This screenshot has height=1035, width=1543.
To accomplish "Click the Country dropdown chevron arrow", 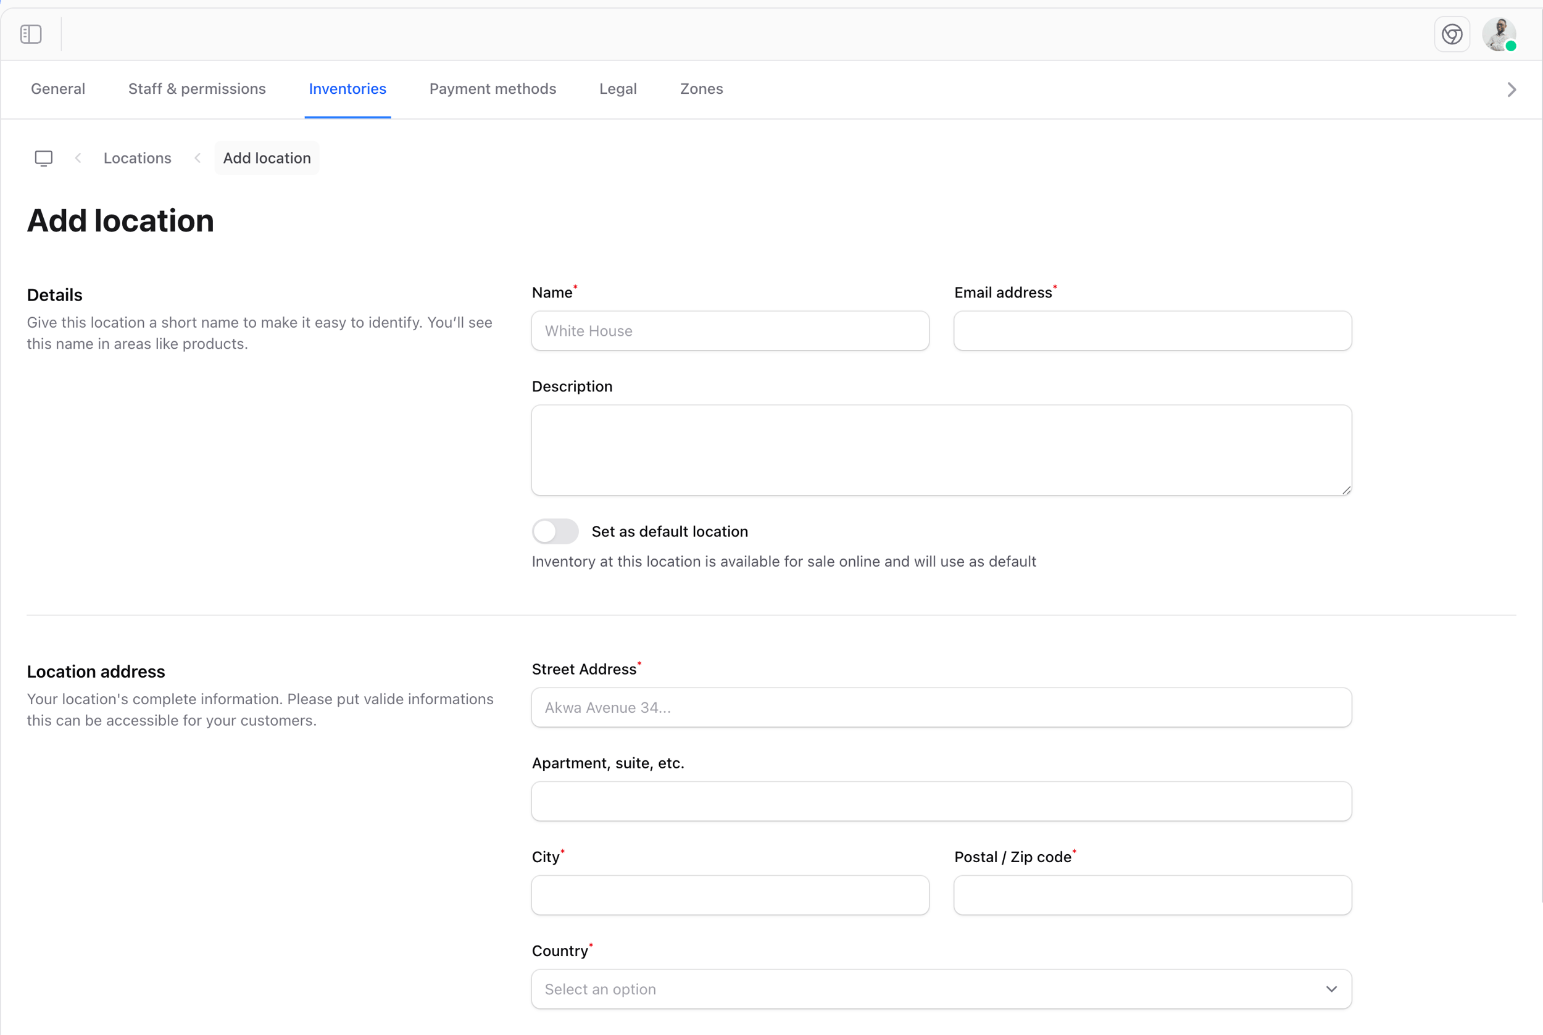I will [x=1331, y=989].
